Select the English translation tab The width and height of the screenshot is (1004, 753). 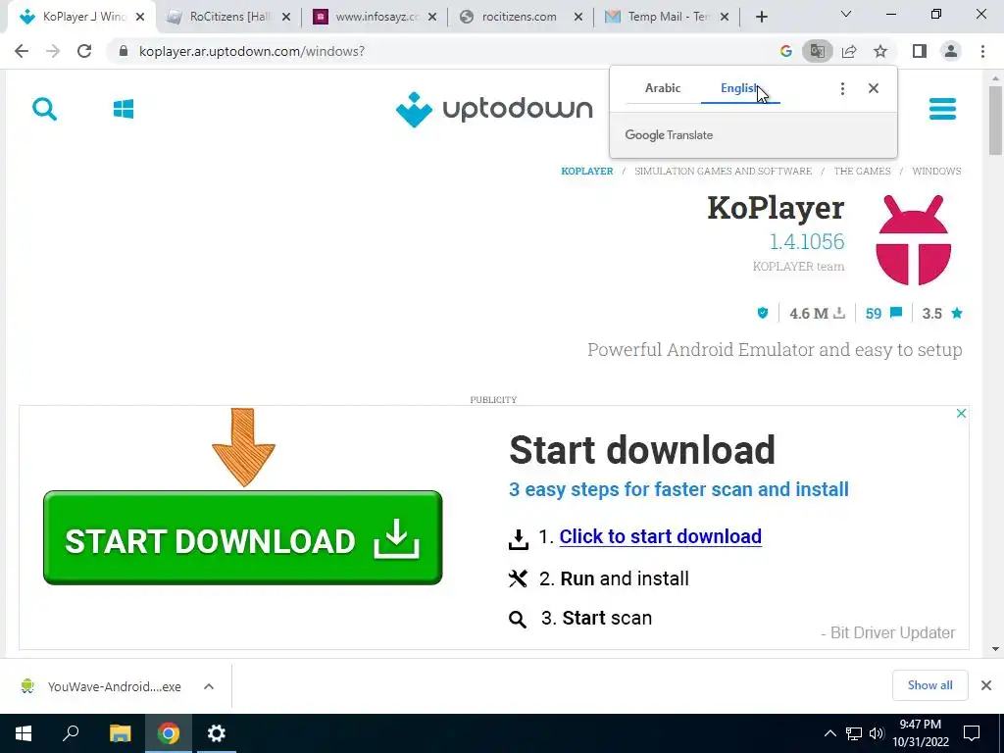(x=740, y=88)
